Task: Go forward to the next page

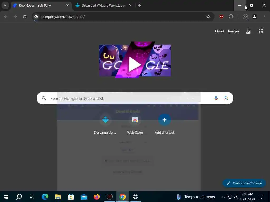Action: point(15,17)
